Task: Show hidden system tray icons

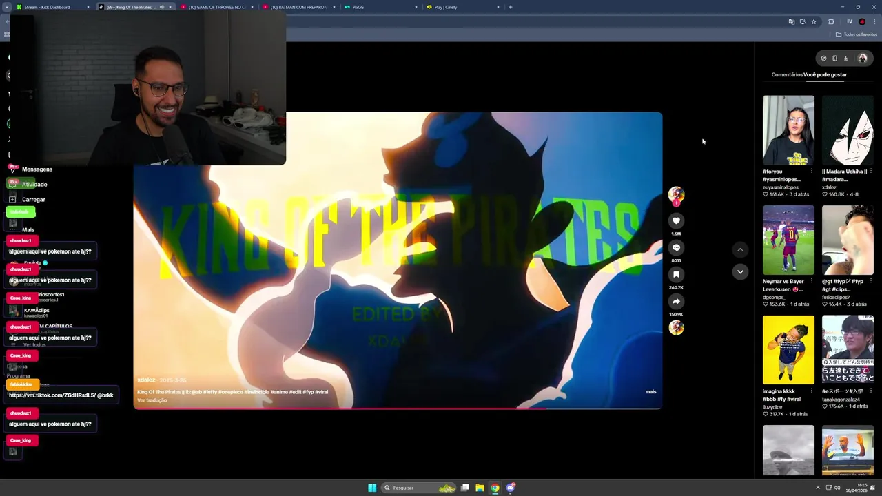Action: (x=818, y=488)
